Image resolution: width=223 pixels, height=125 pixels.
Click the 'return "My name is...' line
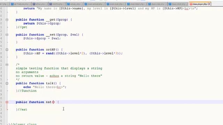(110, 8)
